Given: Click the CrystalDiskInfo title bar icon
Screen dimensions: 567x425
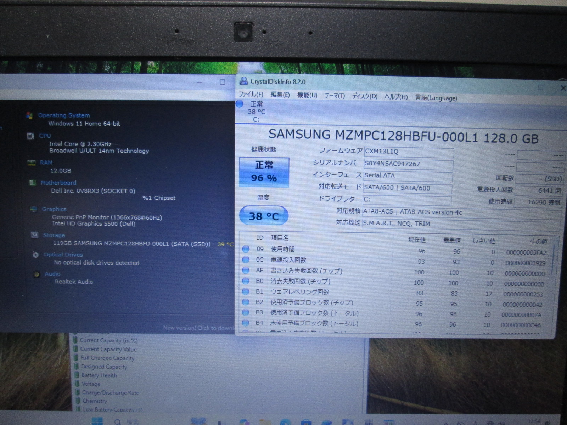Looking at the screenshot, I should (243, 81).
